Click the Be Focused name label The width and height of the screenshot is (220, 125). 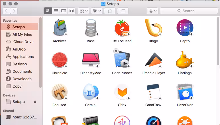[x=122, y=41]
